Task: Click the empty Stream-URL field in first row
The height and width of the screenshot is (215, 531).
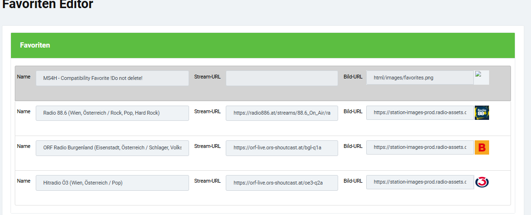Action: pos(282,78)
